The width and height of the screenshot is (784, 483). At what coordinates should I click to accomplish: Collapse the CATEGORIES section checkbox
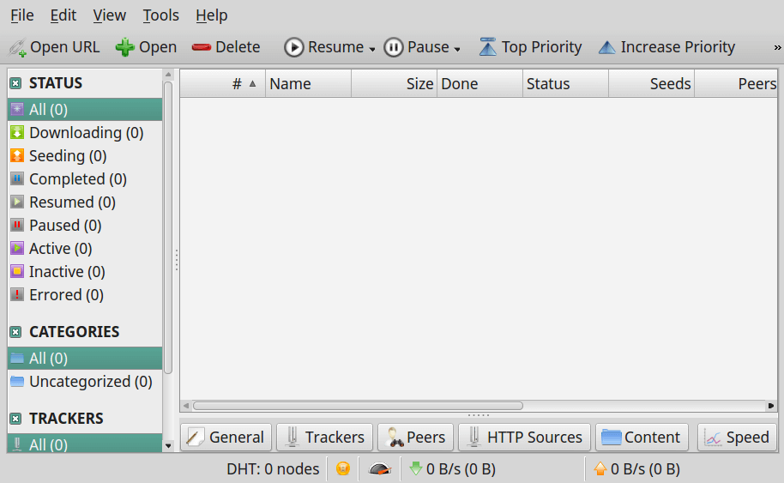click(15, 332)
